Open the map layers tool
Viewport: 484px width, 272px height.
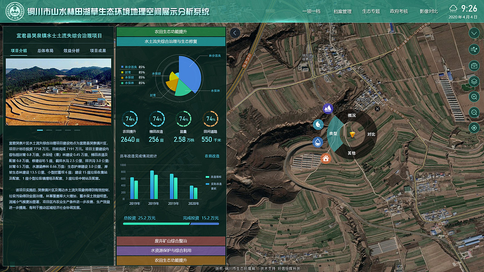coord(474,81)
